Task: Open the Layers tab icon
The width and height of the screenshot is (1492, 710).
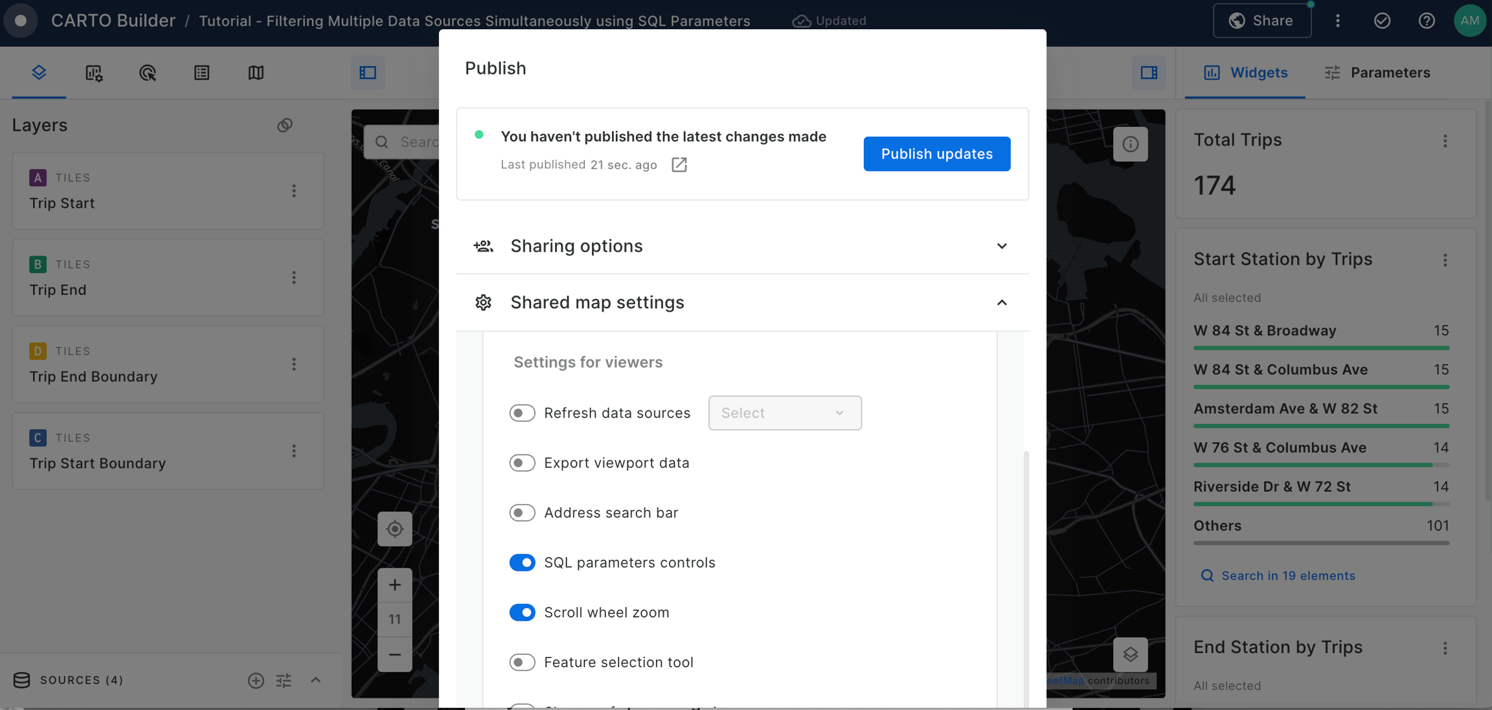Action: [x=39, y=72]
